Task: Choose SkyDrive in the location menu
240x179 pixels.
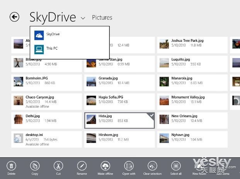Action: pos(70,35)
